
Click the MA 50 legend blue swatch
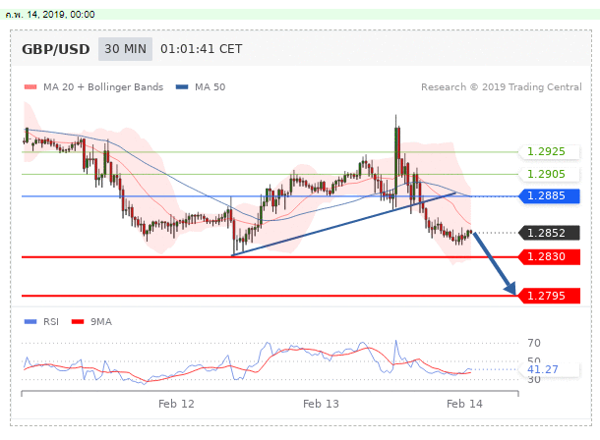point(182,87)
